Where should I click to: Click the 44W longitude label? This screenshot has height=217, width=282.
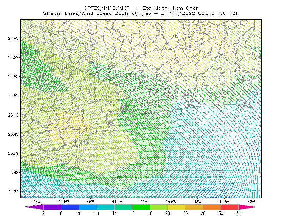[x=144, y=202]
